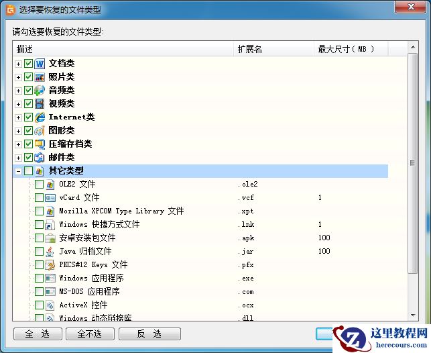The width and height of the screenshot is (431, 353).
Task: Select the MS-DOS 应用程序 row label
Action: click(x=90, y=291)
